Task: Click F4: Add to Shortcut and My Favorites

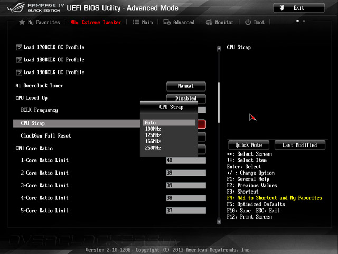Action: point(274,198)
